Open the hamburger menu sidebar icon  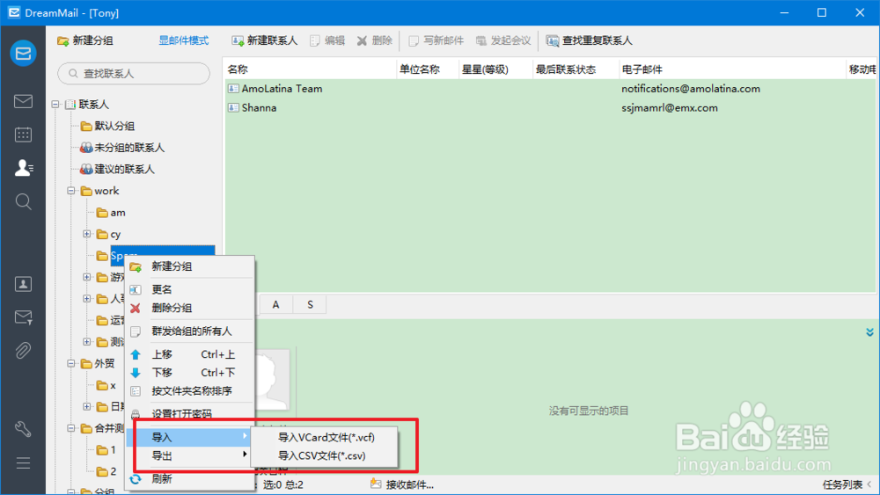(23, 463)
